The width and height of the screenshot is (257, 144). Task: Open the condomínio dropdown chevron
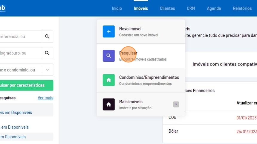(x=48, y=70)
